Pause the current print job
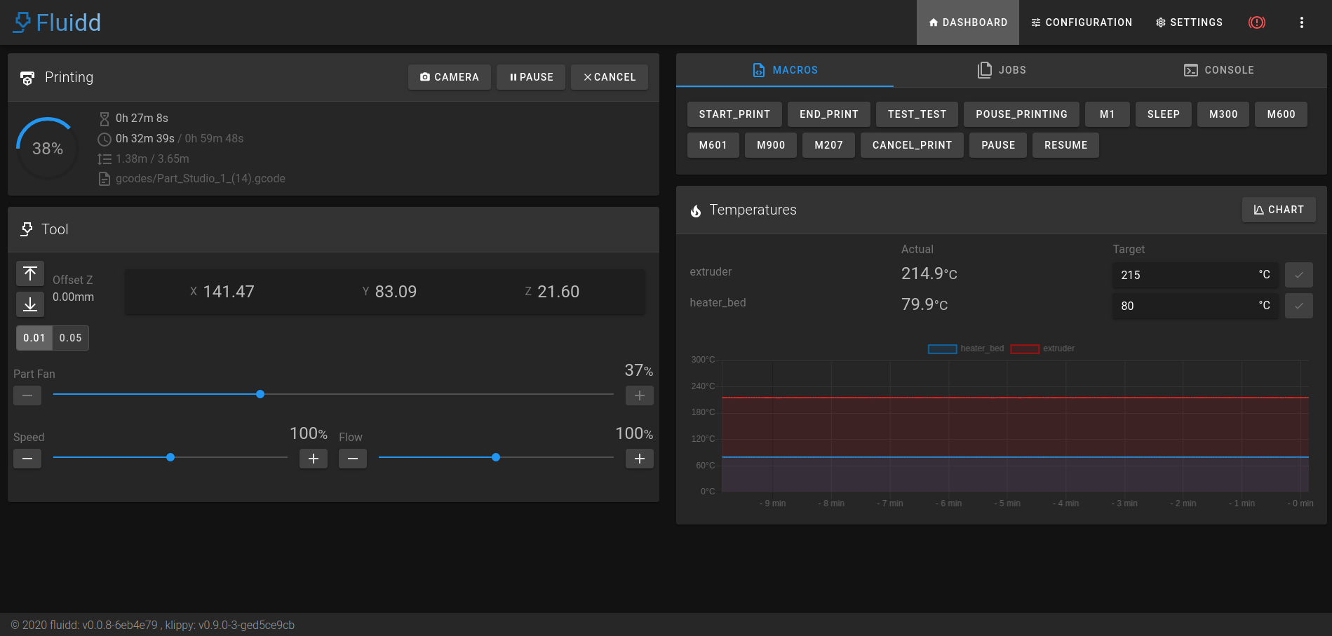The image size is (1332, 636). [x=531, y=77]
